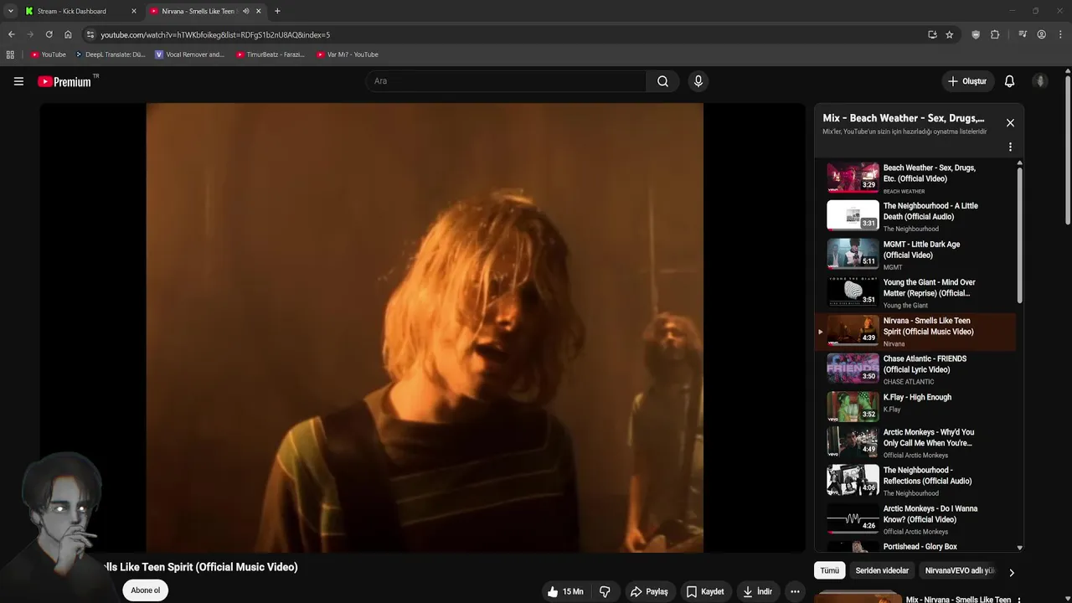Screen dimensions: 1072x603
Task: Select Nirvana - Smells Like Teen Spirit playlist item
Action: 916,332
